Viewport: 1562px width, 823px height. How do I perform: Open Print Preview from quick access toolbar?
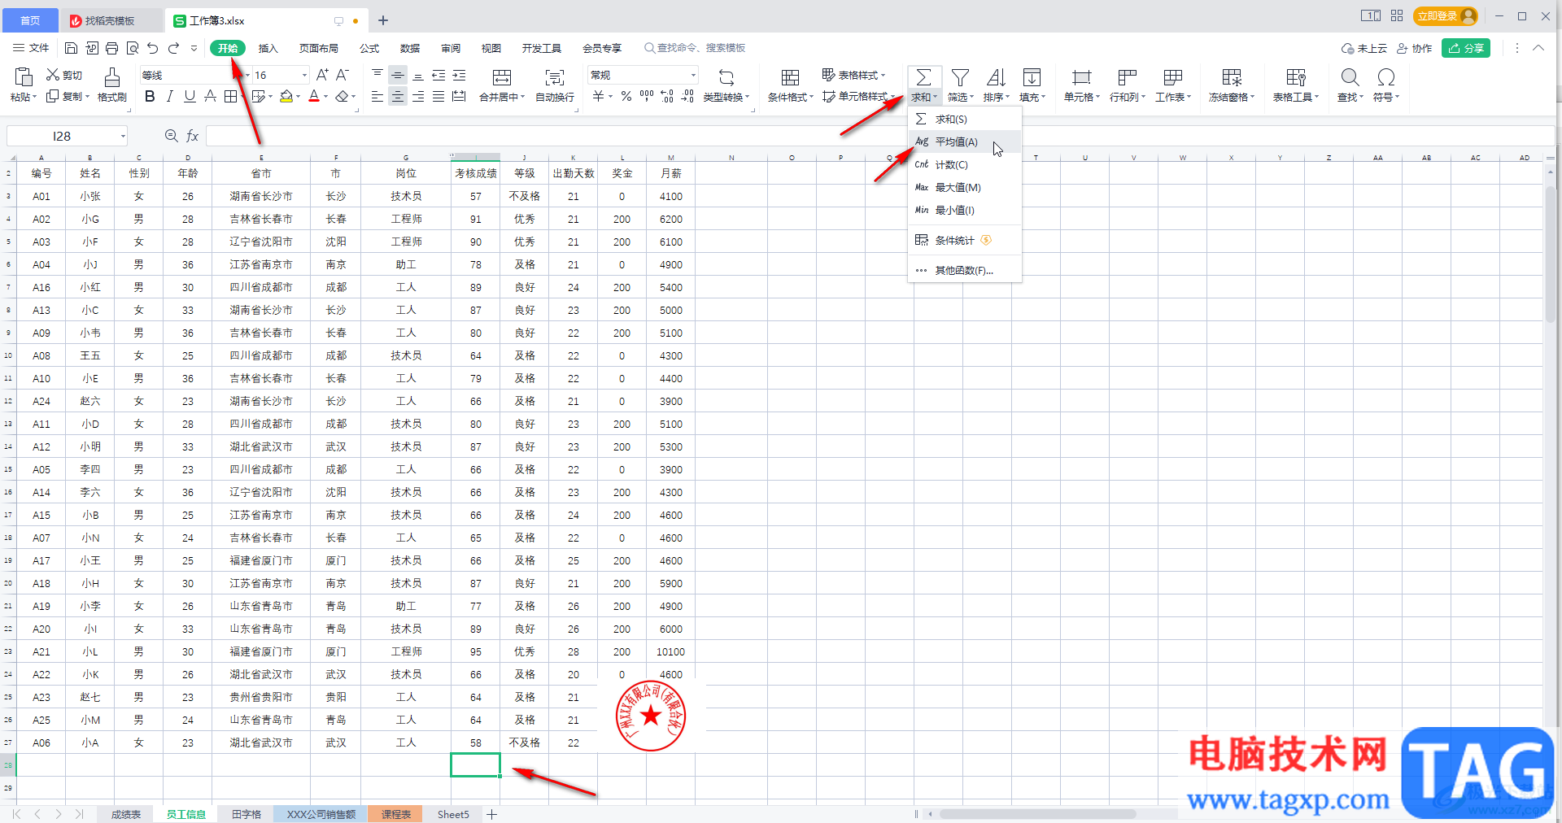pos(133,48)
